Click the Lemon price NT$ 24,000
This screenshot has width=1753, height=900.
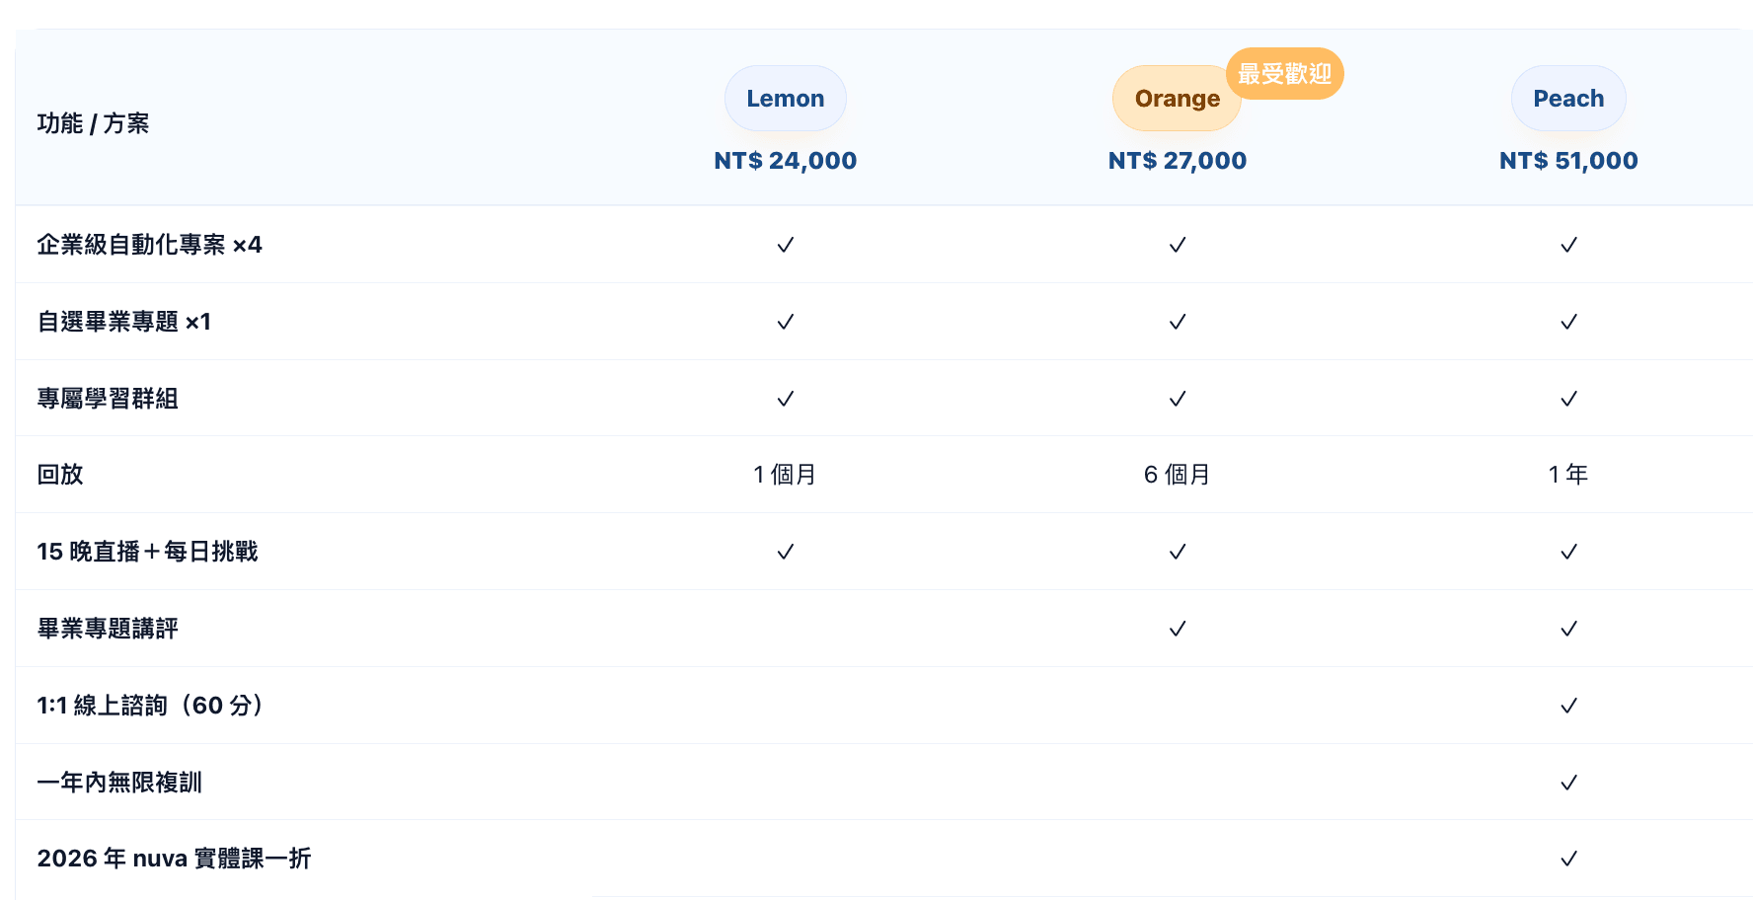785,161
